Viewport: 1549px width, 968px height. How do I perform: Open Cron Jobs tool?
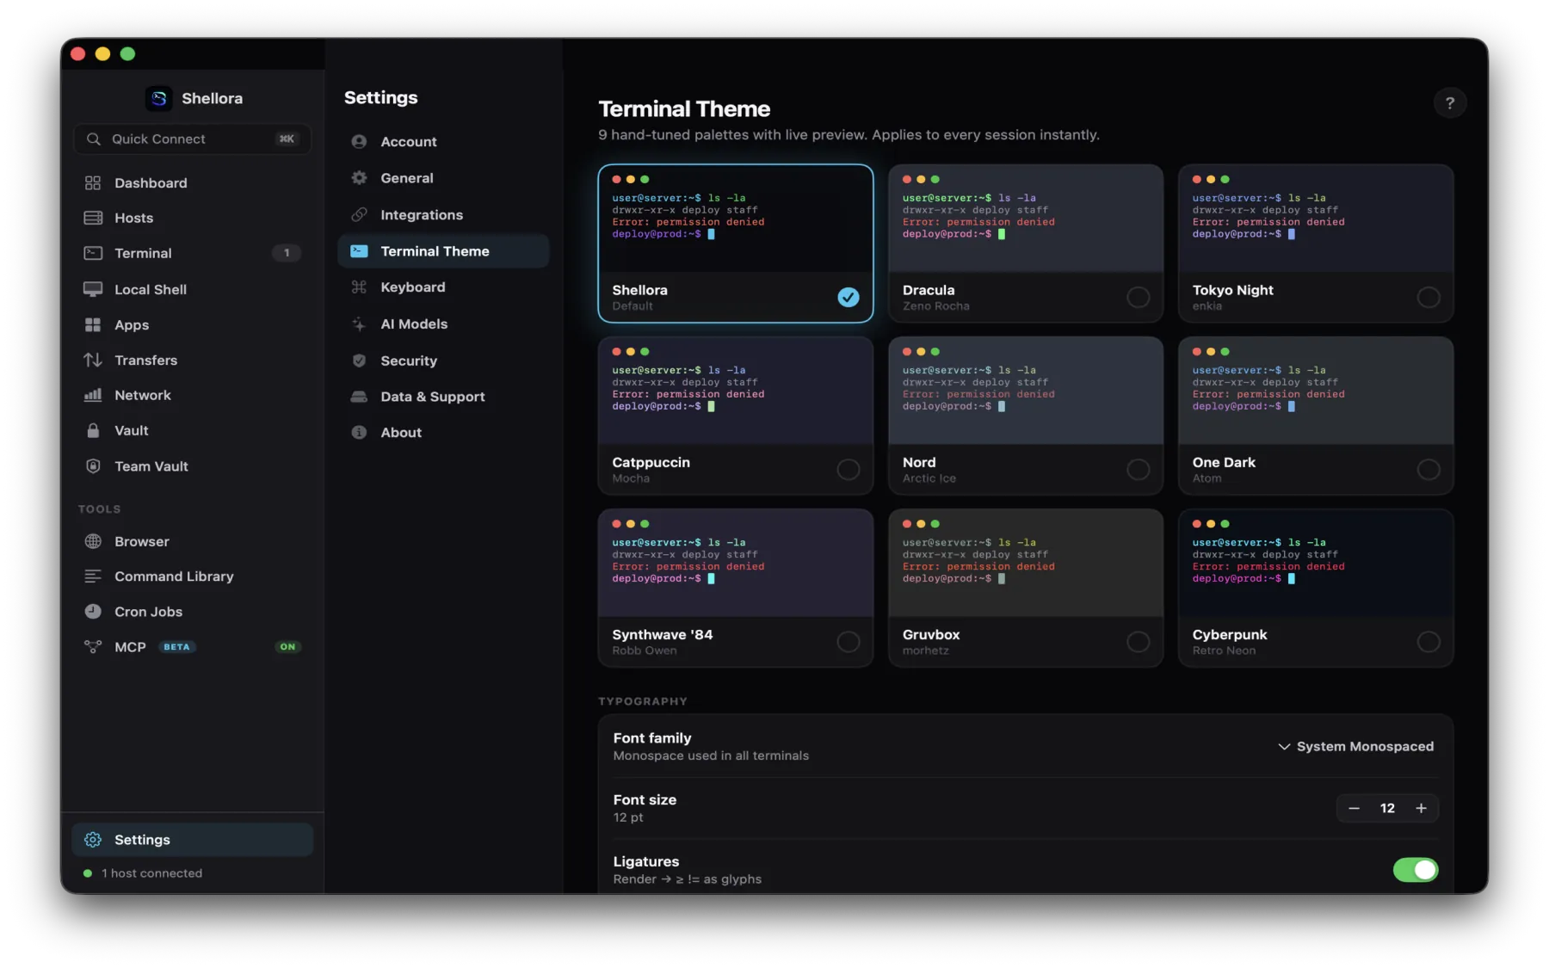(x=192, y=612)
